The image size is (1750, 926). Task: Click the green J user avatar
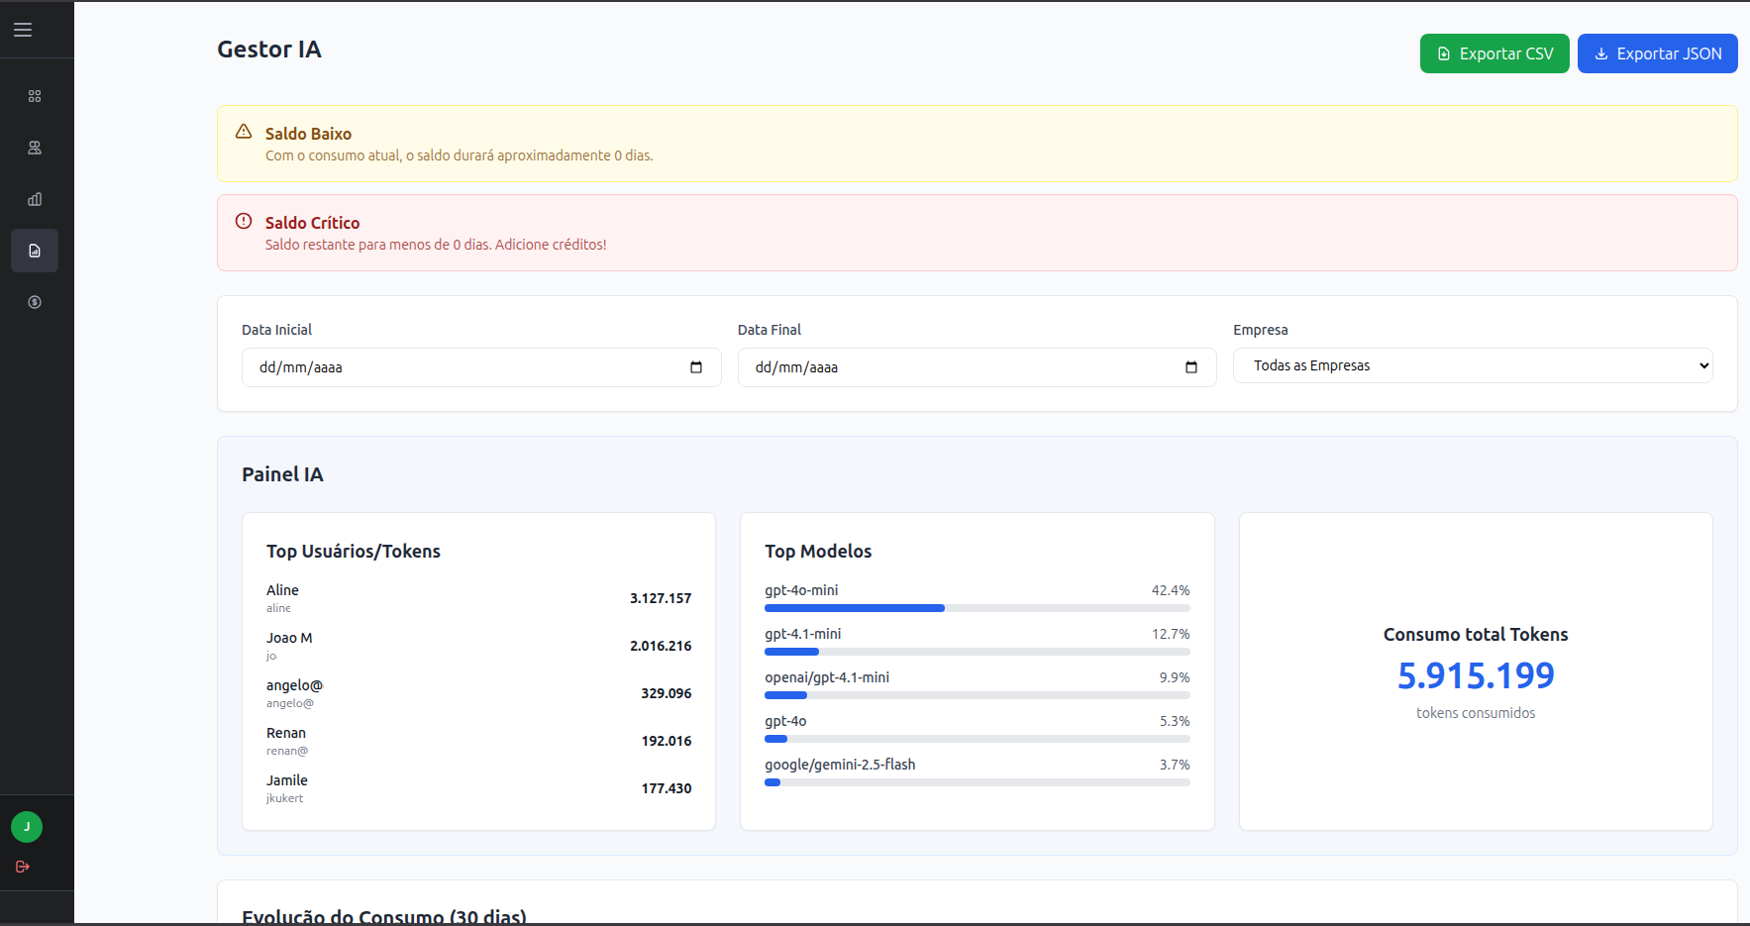(x=27, y=826)
